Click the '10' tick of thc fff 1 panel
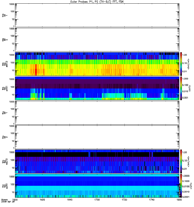 point(13,117)
